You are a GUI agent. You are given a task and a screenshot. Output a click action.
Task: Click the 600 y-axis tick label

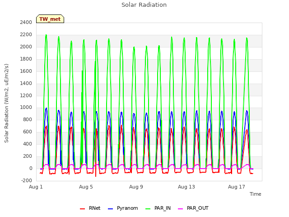[28, 132]
